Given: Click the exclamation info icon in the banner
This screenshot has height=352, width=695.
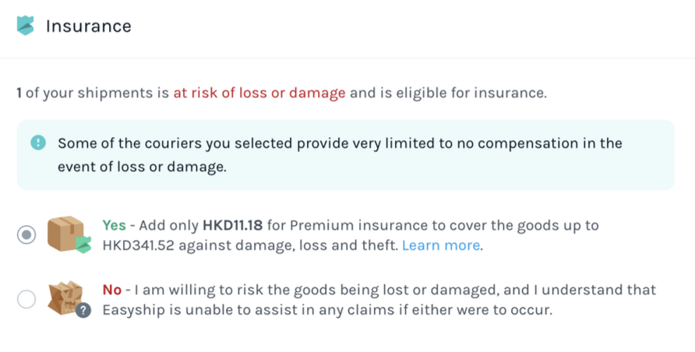Looking at the screenshot, I should (37, 143).
